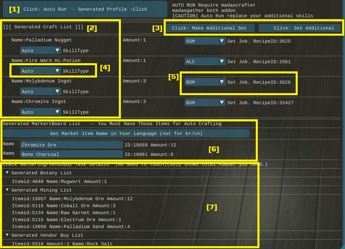Select the Mugwort botany entry
The width and height of the screenshot is (345, 249).
click(59, 181)
